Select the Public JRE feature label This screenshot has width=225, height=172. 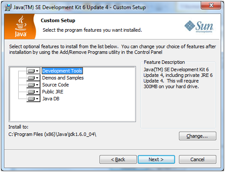click(53, 92)
